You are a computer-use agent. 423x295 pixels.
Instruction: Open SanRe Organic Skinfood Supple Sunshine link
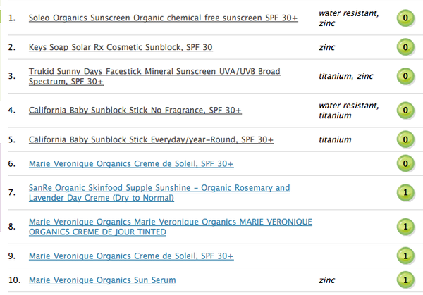coord(159,193)
